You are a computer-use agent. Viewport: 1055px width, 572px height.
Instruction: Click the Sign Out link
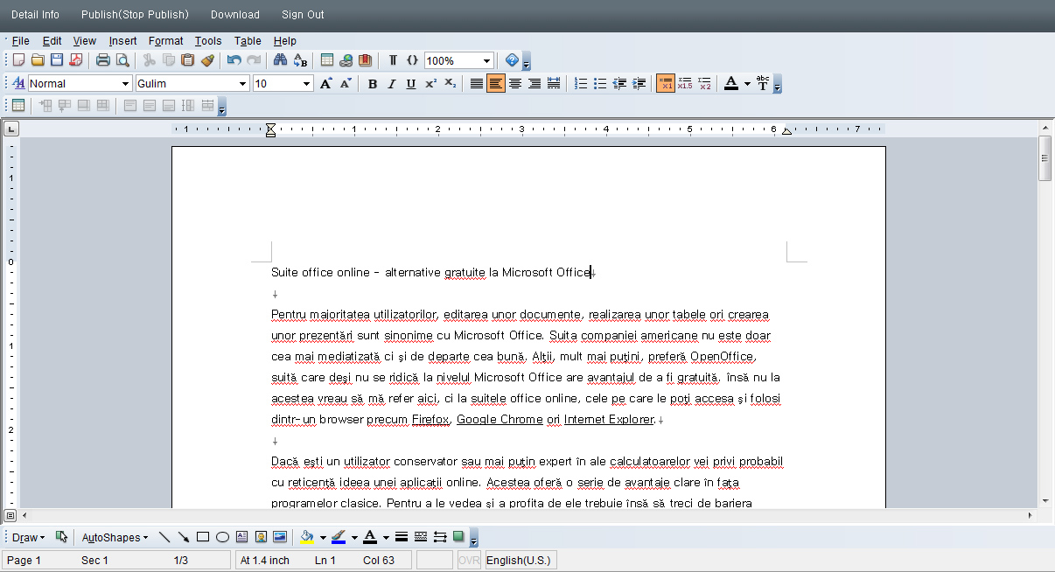[303, 14]
